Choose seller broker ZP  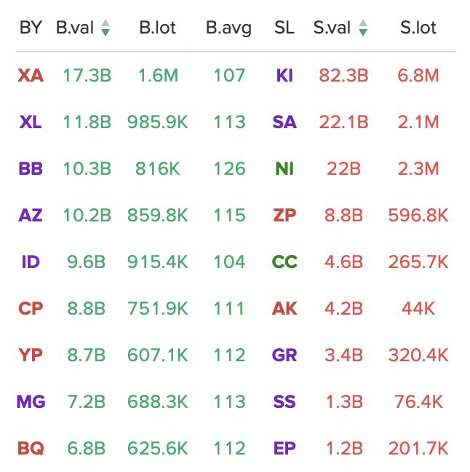tap(284, 215)
